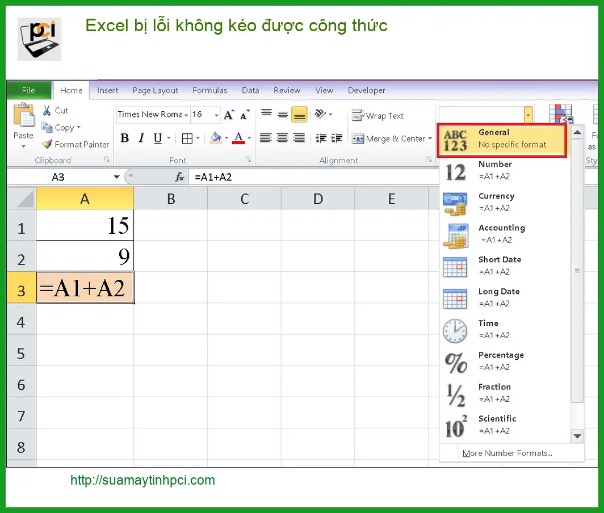Open the View tab
604x513 pixels.
coord(324,90)
